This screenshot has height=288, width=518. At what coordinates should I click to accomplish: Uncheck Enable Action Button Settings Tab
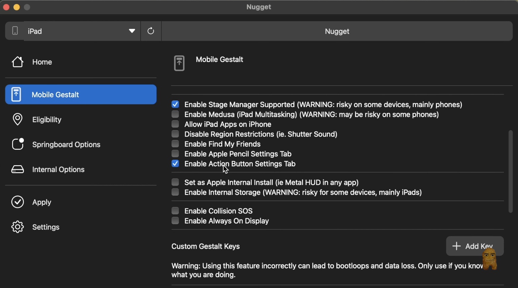[x=175, y=164]
